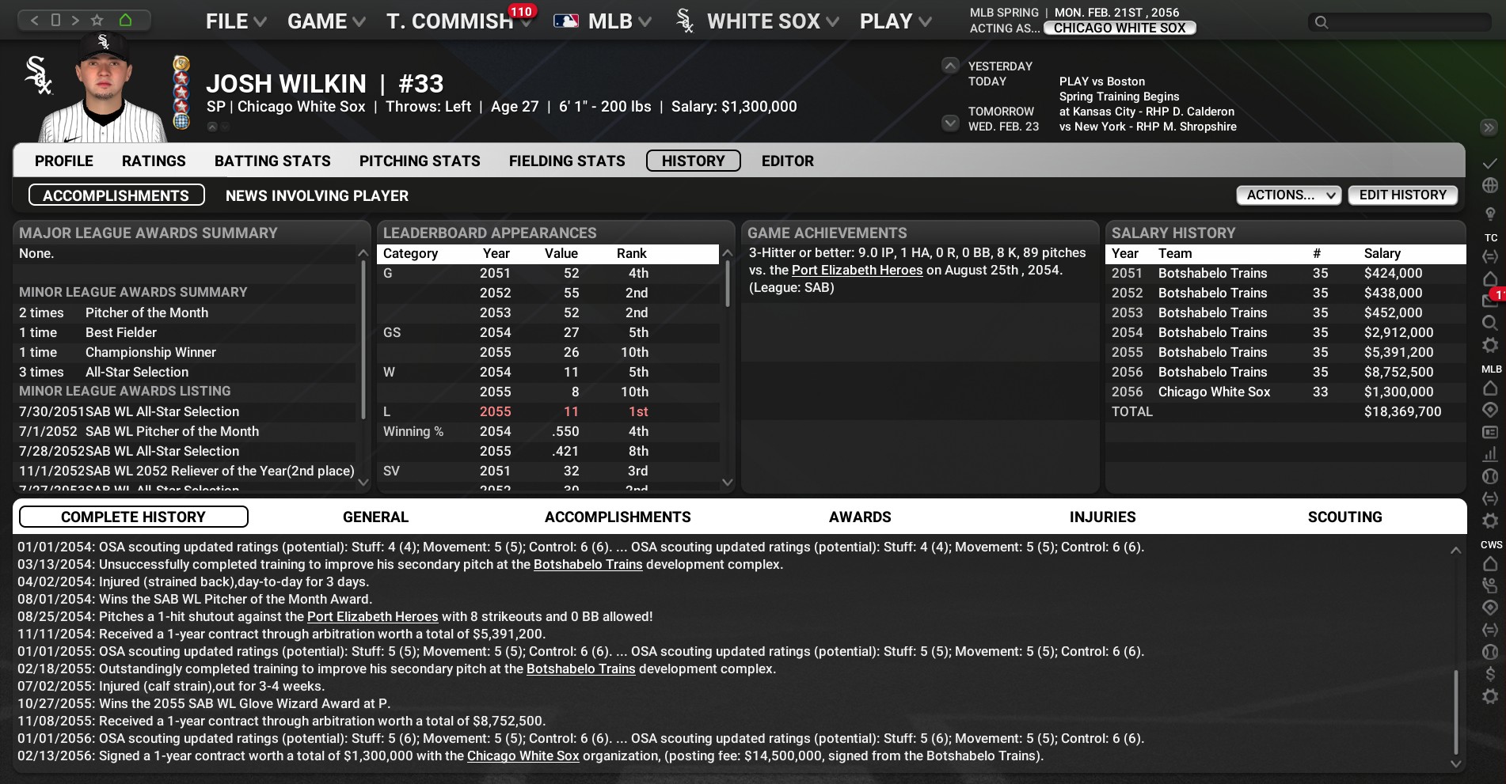Open Botshabelo Trains link in 03/13/2054 entry
Screen dimensions: 1506x784
coord(588,564)
